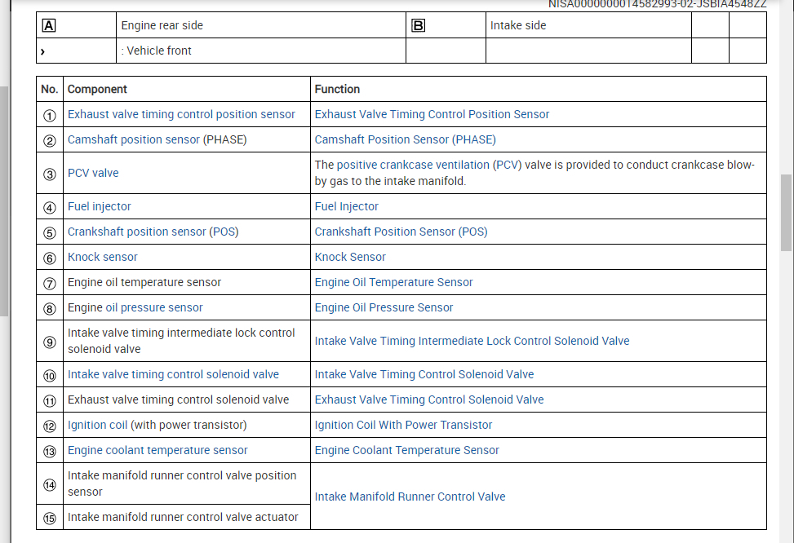Open Engine coolant temperature sensor component link

click(x=157, y=450)
